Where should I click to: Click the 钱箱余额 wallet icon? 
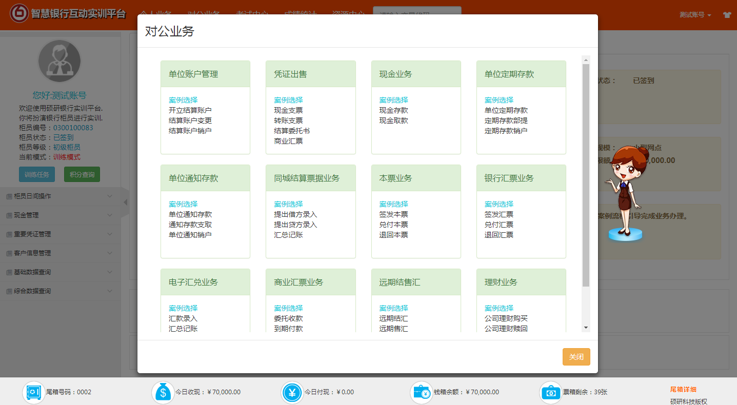tap(422, 393)
